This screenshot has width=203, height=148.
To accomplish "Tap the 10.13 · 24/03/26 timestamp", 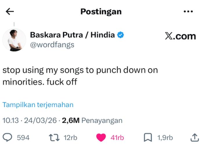I will 29,120.
